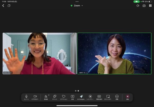Screen dimensions: 154x107
Task: Tap the overlapping windows icon at top left
Action: click(x=9, y=5)
